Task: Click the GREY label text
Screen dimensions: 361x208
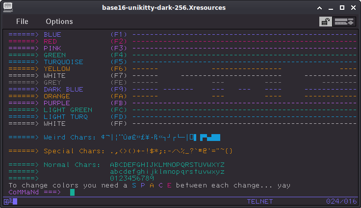Action: click(52, 83)
